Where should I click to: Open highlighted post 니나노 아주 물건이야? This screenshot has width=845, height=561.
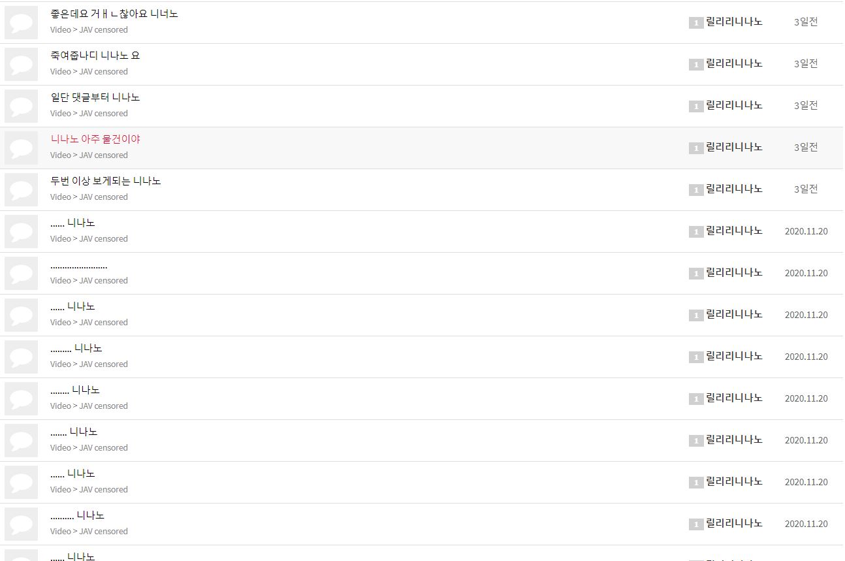point(95,139)
